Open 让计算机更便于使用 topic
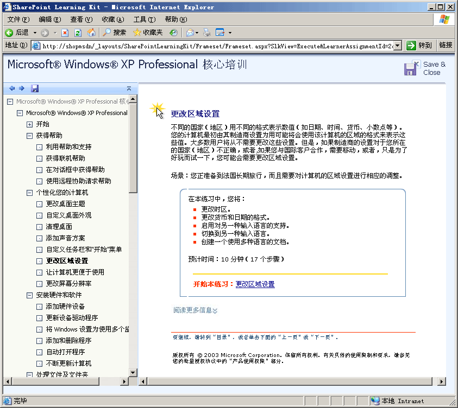458x408 pixels. click(75, 272)
